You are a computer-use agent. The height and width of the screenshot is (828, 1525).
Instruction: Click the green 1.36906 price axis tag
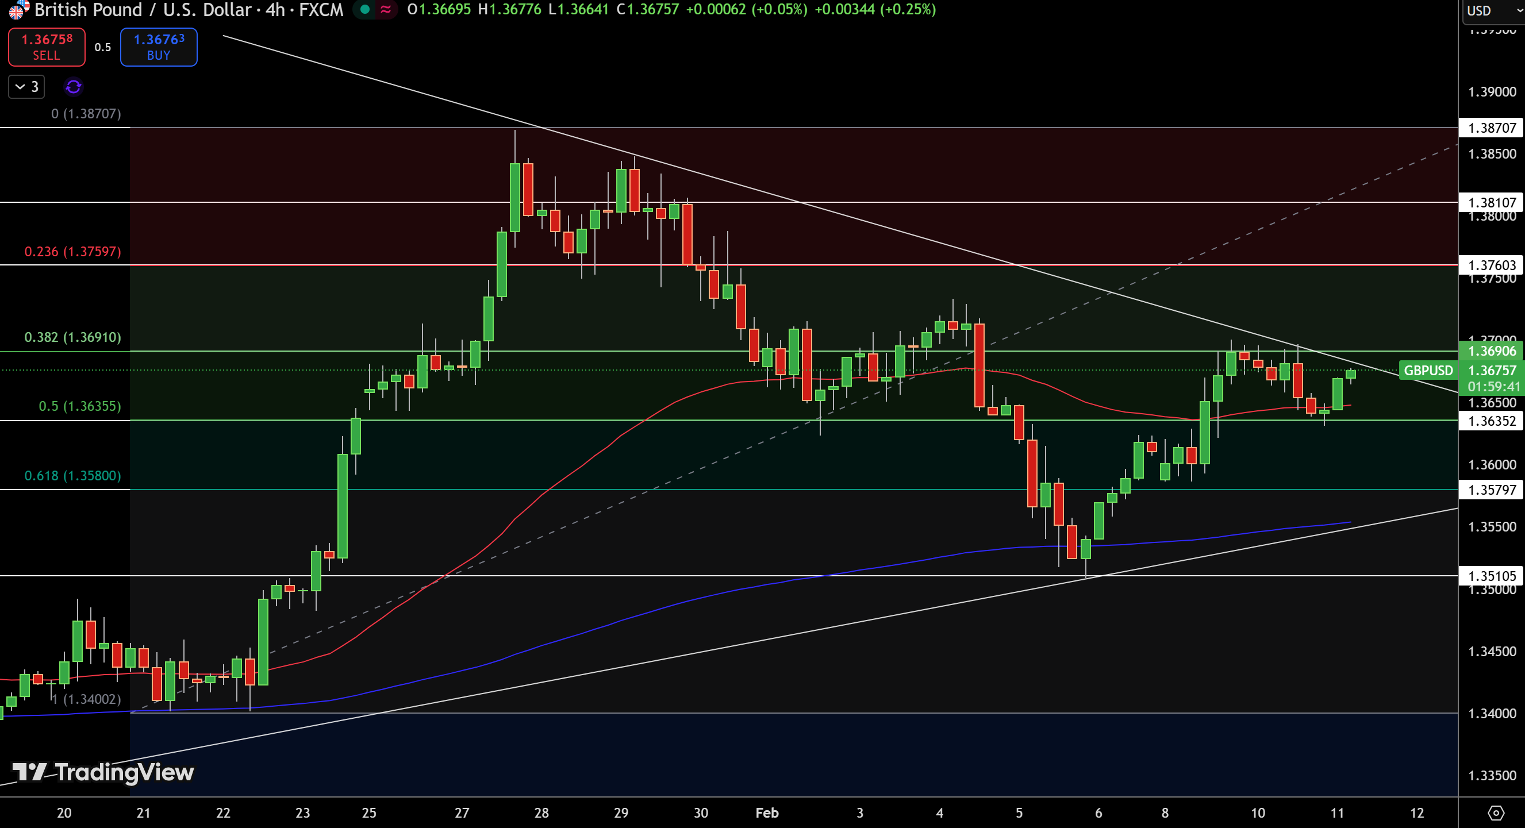(x=1491, y=351)
